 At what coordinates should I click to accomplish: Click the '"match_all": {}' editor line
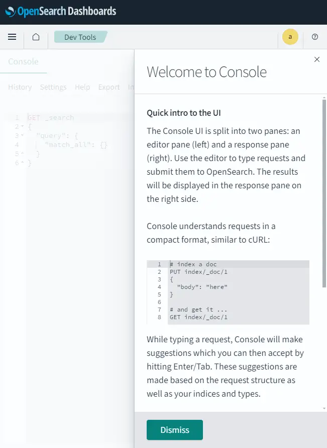click(x=76, y=145)
